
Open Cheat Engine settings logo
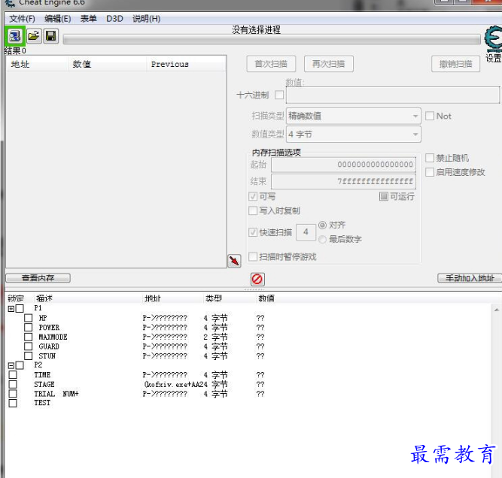tap(494, 39)
